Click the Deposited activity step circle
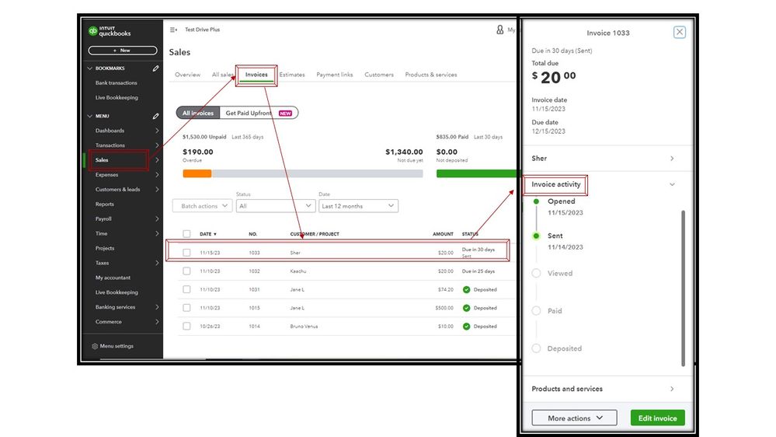The height and width of the screenshot is (437, 776). tap(536, 348)
